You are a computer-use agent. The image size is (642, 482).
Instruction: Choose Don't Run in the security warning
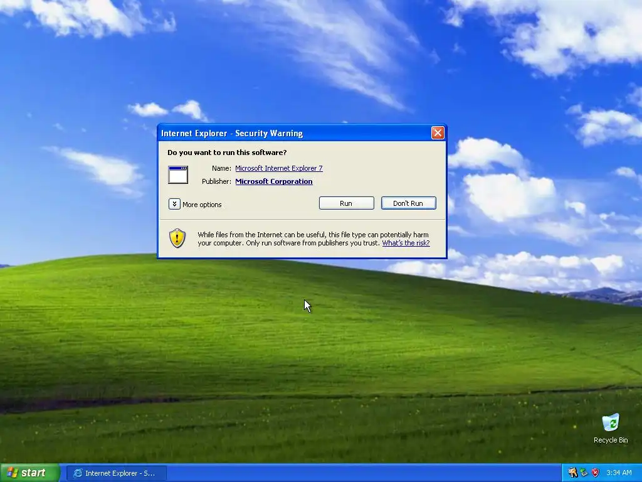pos(408,203)
